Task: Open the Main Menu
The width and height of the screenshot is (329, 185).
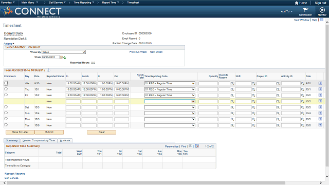Action: pos(30,3)
